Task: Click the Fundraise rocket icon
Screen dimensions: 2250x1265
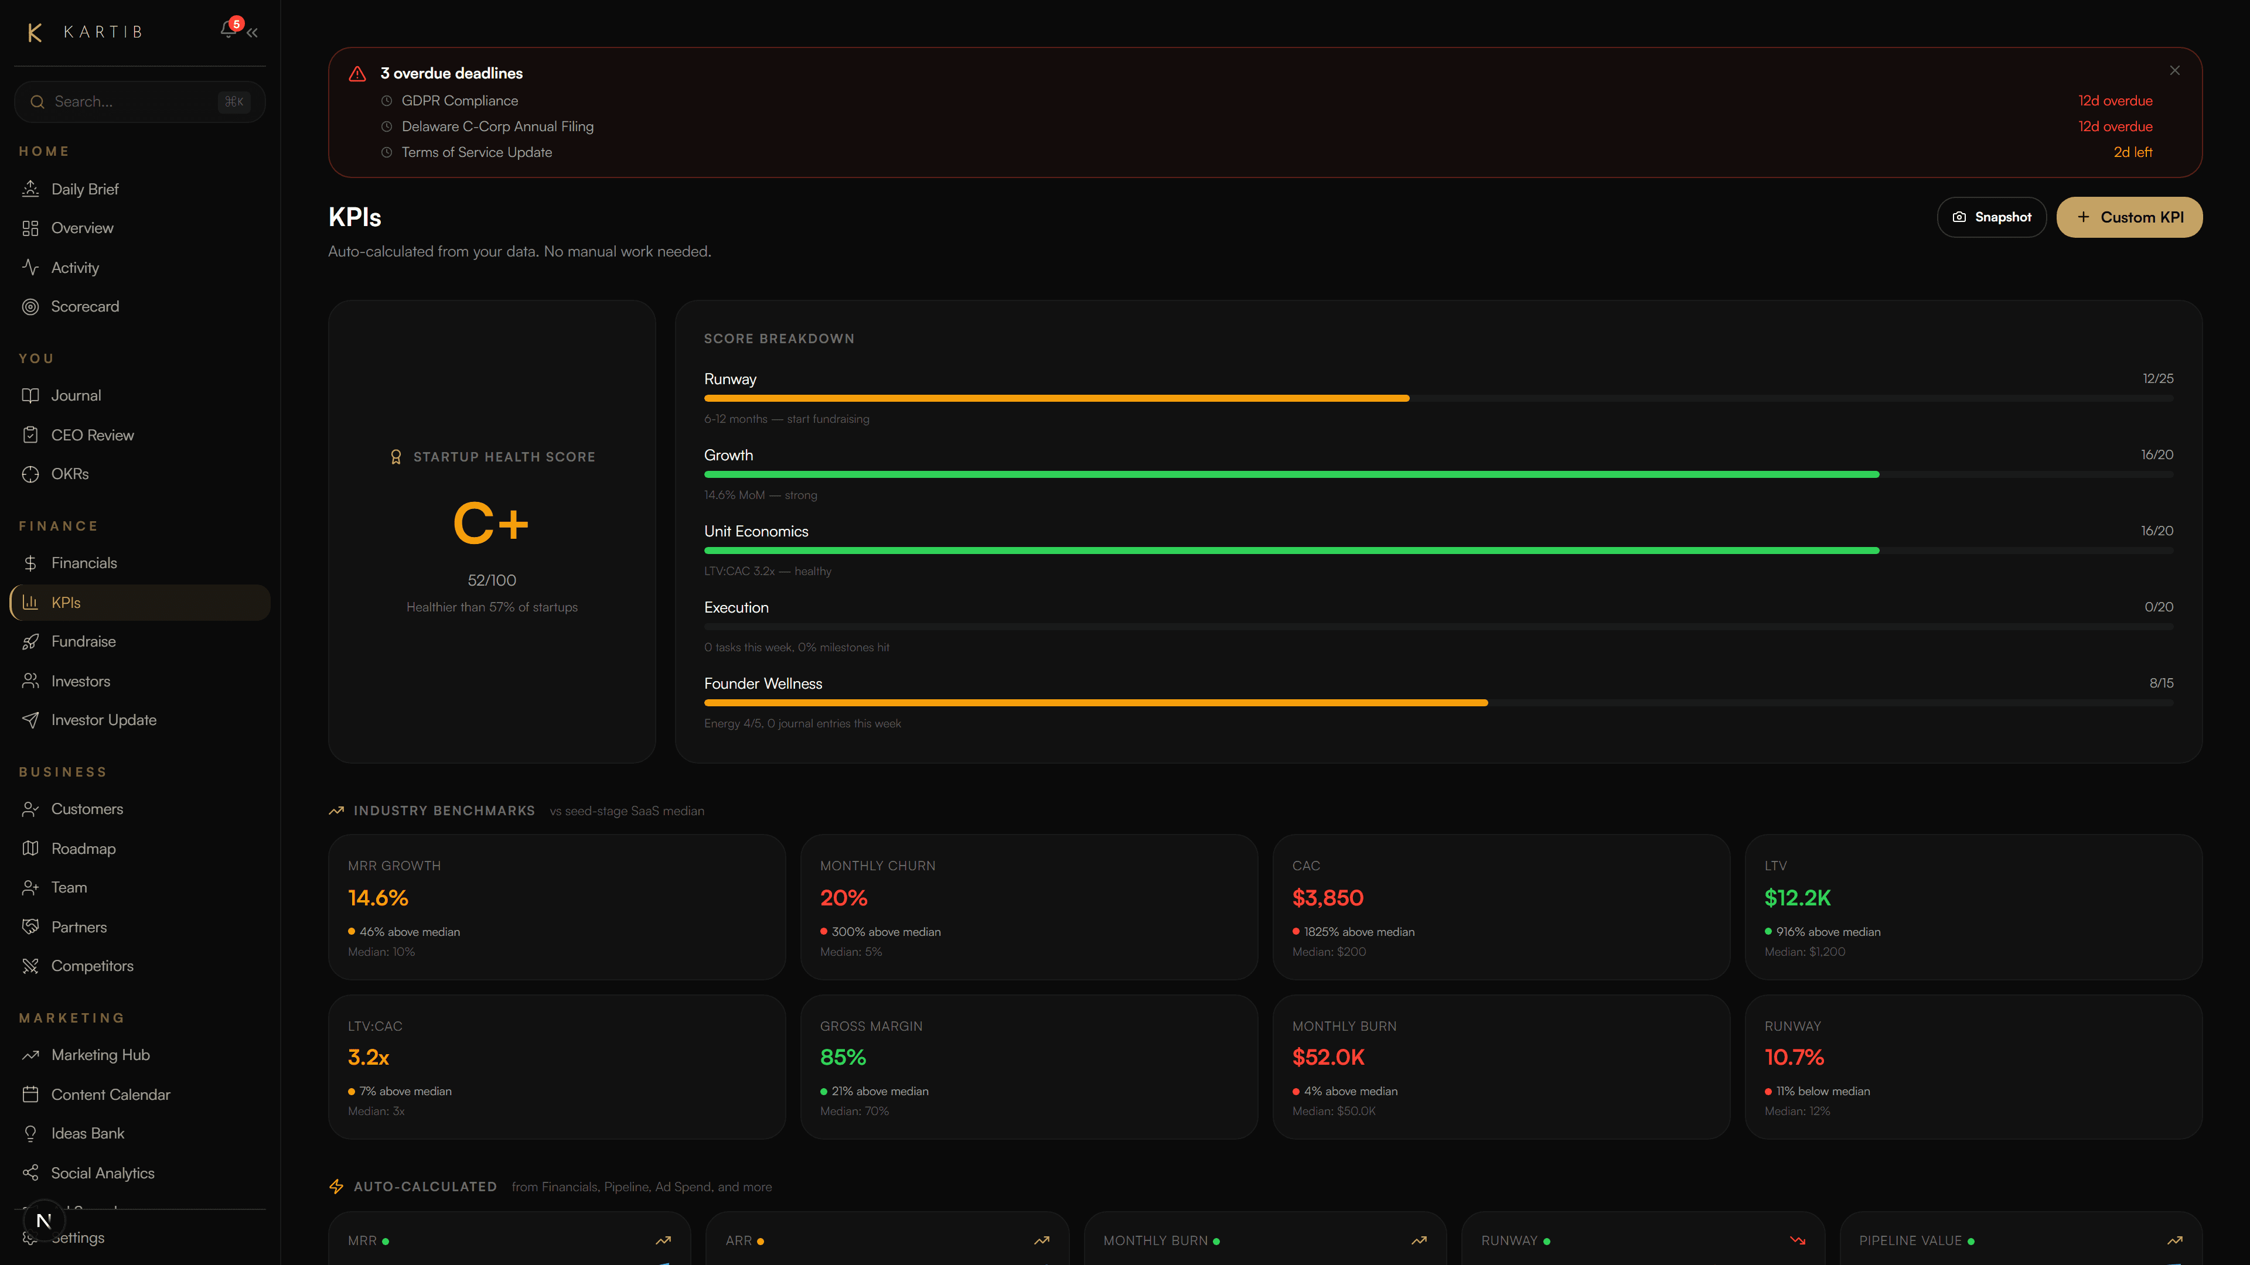Action: pos(32,642)
